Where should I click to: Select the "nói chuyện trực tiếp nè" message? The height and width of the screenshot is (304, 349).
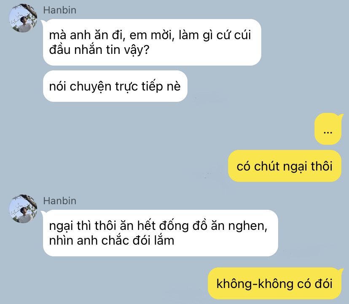[115, 86]
